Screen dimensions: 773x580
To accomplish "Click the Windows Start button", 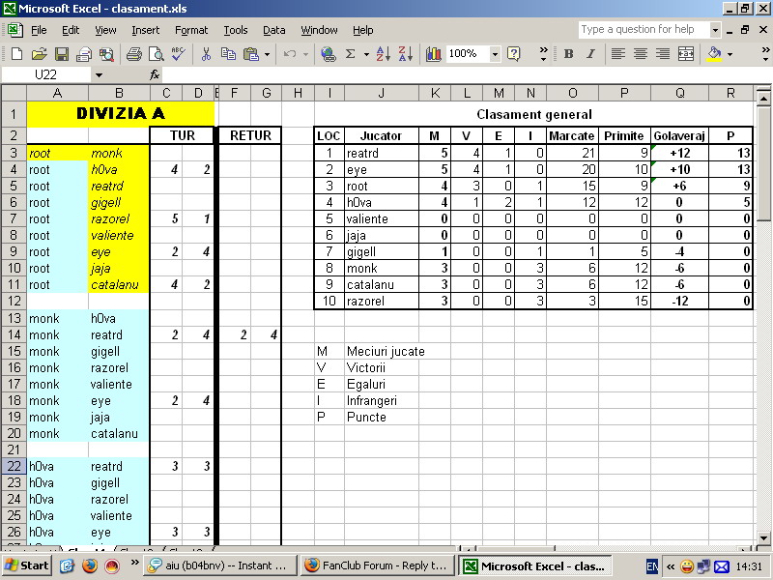I will coord(27,565).
